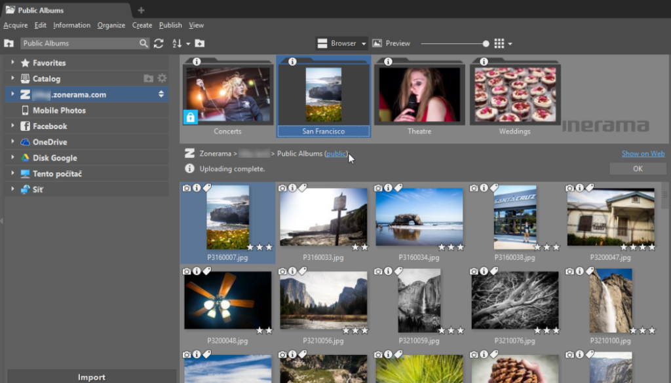671x383 pixels.
Task: Click the camera icon on P3160038.jpg
Action: click(x=474, y=188)
